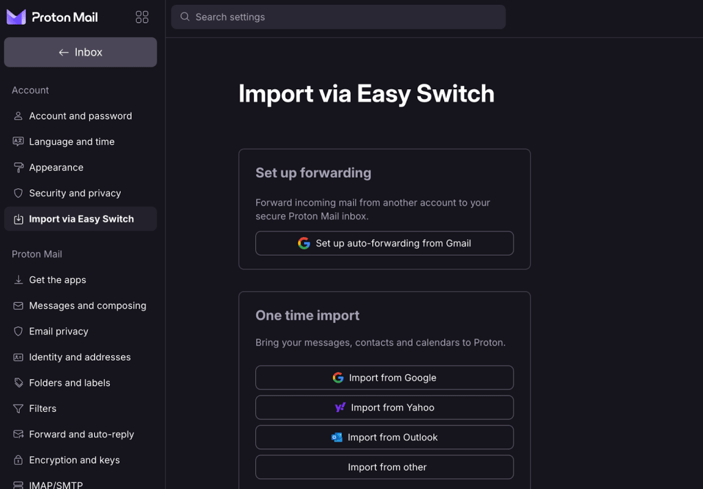Click the 'Account' section label

tap(30, 90)
